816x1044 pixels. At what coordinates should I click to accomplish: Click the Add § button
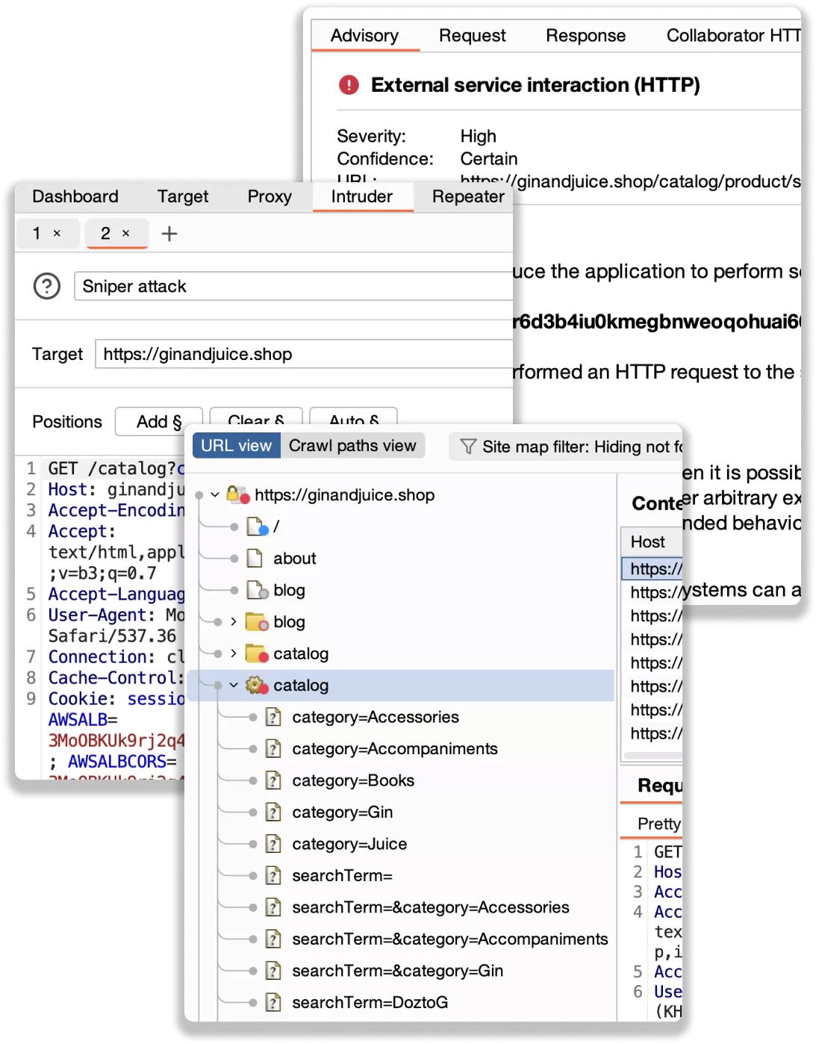(x=159, y=422)
